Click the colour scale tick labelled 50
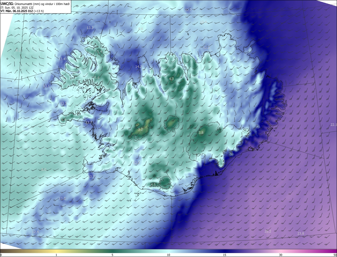This screenshot has width=337, height=257. (335, 255)
